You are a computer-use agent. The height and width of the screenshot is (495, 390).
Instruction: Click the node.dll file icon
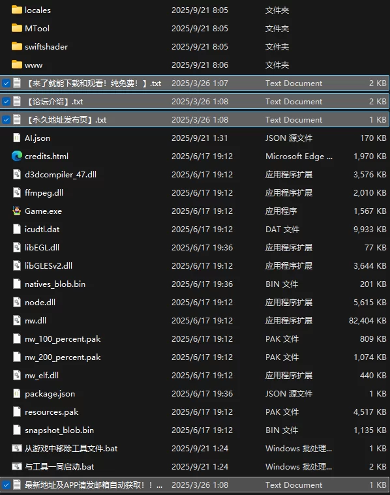click(x=17, y=302)
